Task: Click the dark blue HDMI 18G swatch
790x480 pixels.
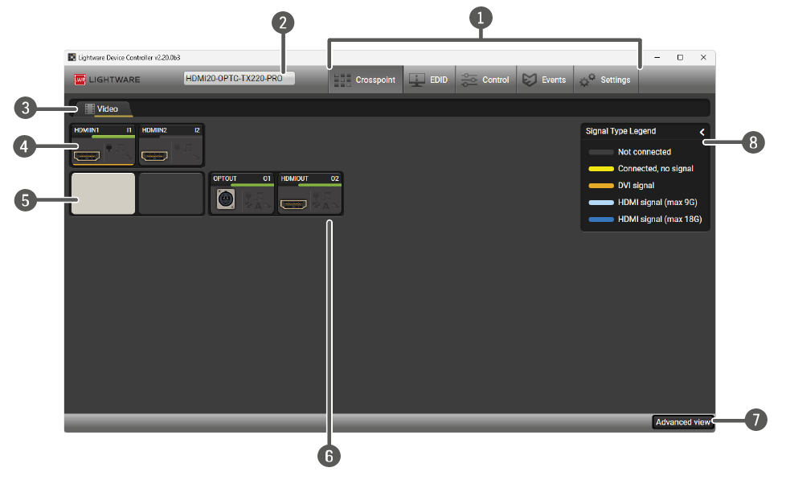Action: (x=600, y=219)
